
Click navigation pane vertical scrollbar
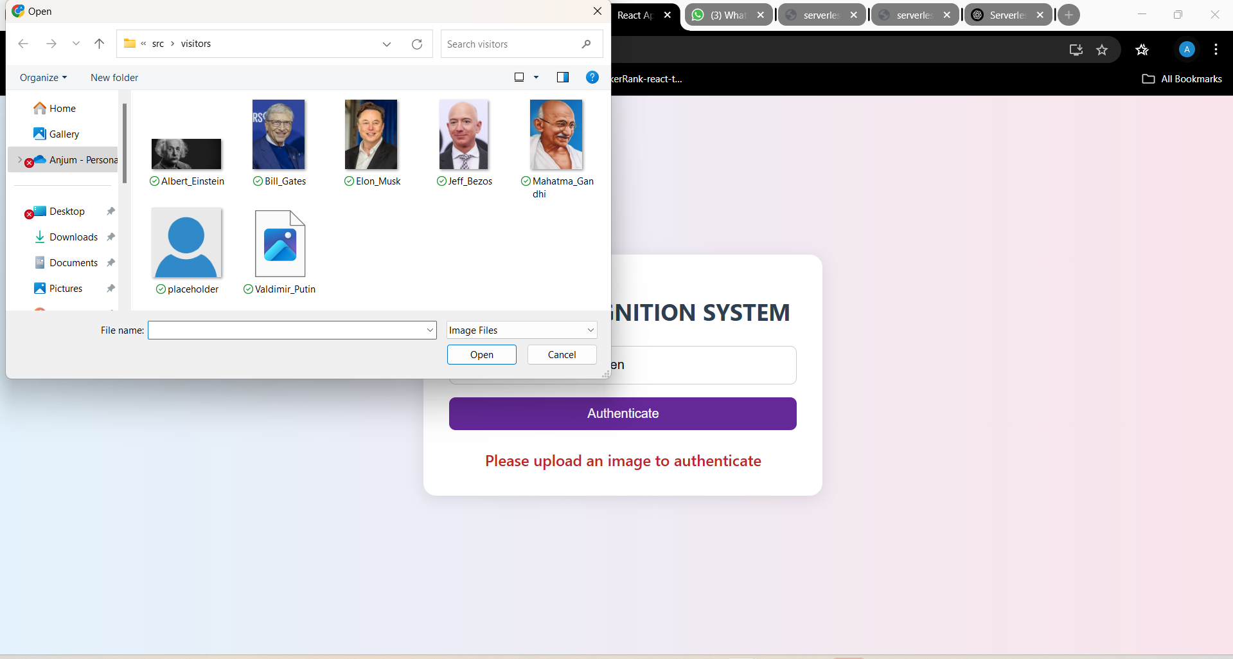point(125,143)
